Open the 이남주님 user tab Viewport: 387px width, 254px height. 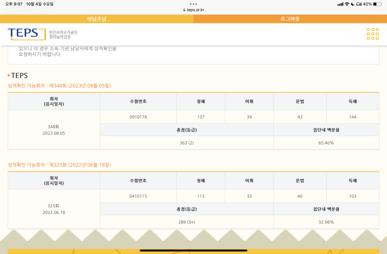pyautogui.click(x=97, y=19)
